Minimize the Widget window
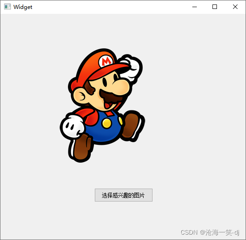Screen dimensions: 246x240 [x=195, y=7]
